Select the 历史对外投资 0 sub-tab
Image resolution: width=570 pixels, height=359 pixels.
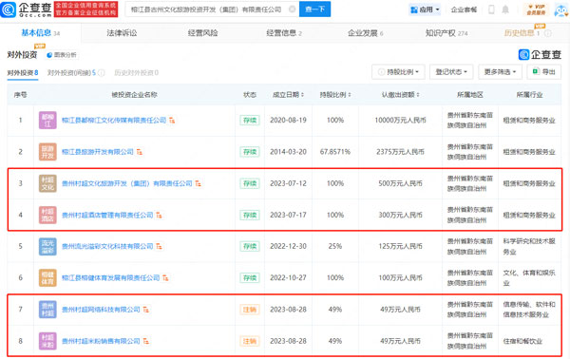click(136, 73)
